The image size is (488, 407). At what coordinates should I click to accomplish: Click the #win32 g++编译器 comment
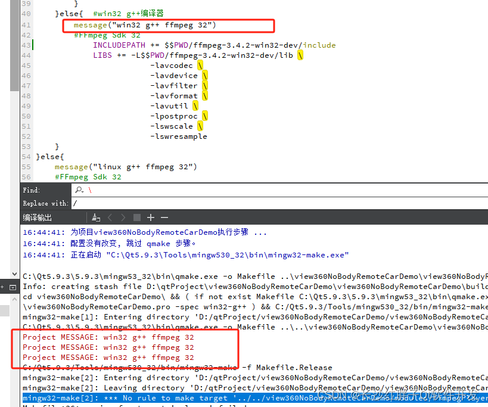pyautogui.click(x=128, y=13)
